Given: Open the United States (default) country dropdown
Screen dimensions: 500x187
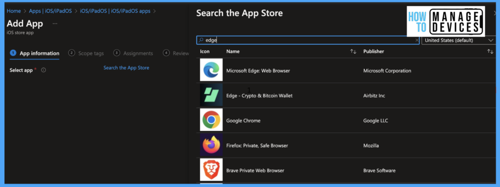Looking at the screenshot, I should (458, 40).
